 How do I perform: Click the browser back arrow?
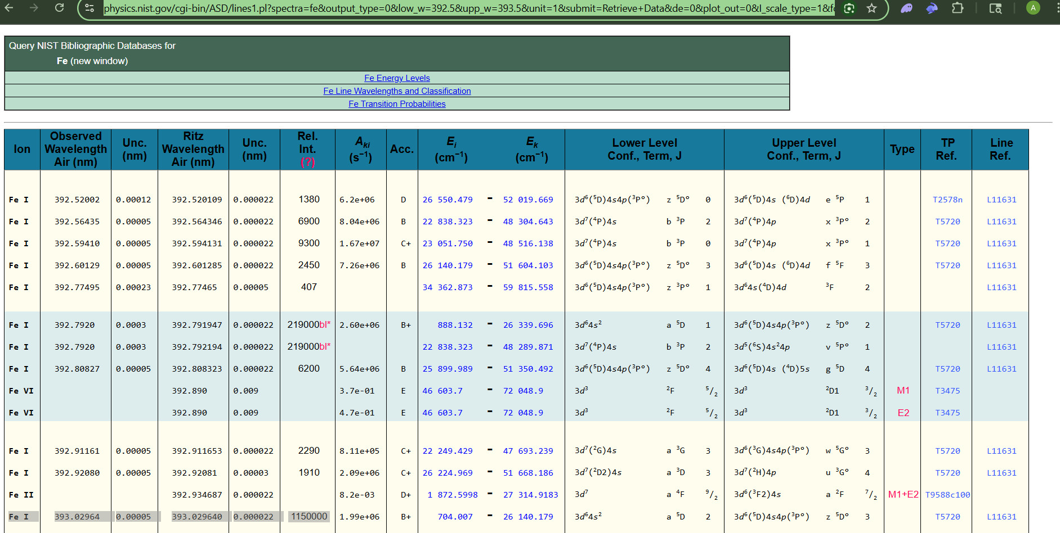click(9, 8)
